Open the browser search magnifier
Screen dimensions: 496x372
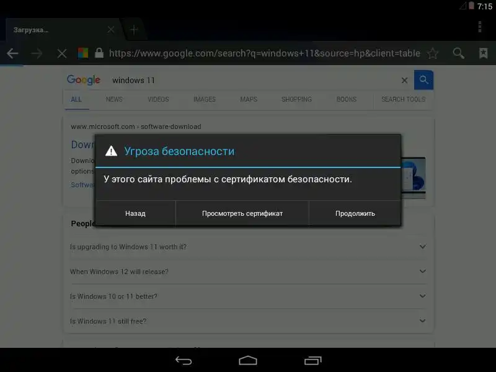click(x=458, y=53)
